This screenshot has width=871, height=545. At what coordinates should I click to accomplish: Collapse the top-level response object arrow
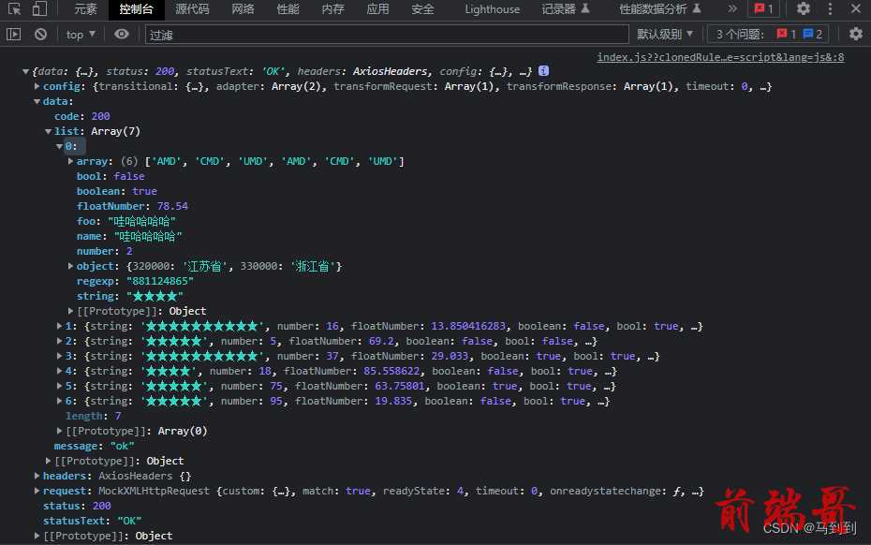[25, 71]
